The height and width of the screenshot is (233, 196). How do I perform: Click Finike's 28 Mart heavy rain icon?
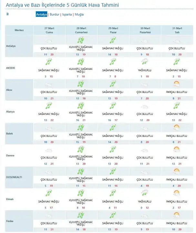(81, 215)
